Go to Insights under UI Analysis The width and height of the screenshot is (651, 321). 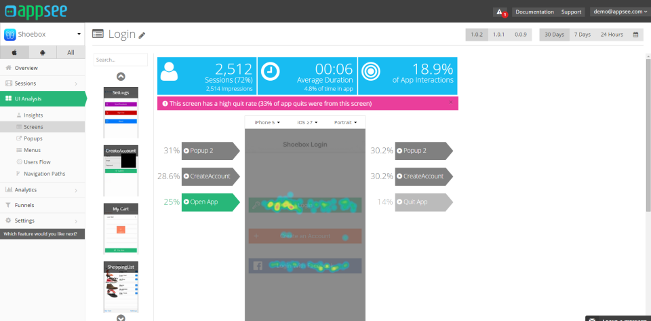pos(33,115)
